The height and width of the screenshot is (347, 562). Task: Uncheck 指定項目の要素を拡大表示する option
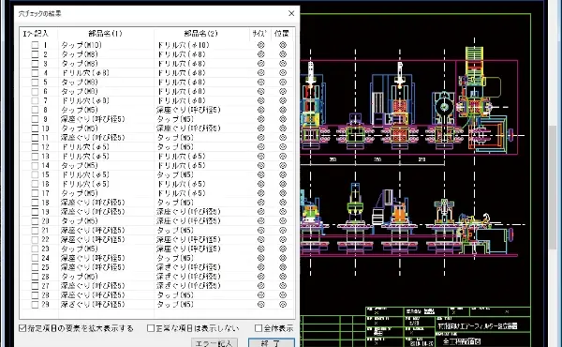click(22, 328)
